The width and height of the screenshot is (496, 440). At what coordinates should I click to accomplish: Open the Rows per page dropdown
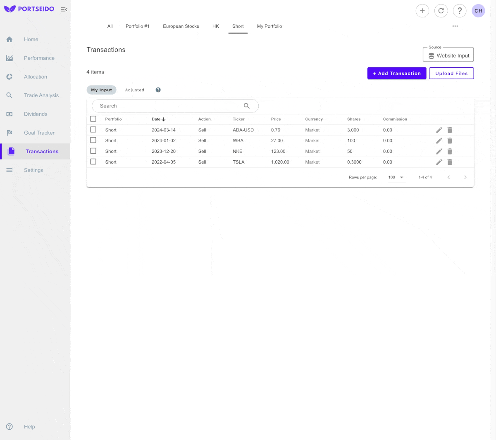coord(396,177)
